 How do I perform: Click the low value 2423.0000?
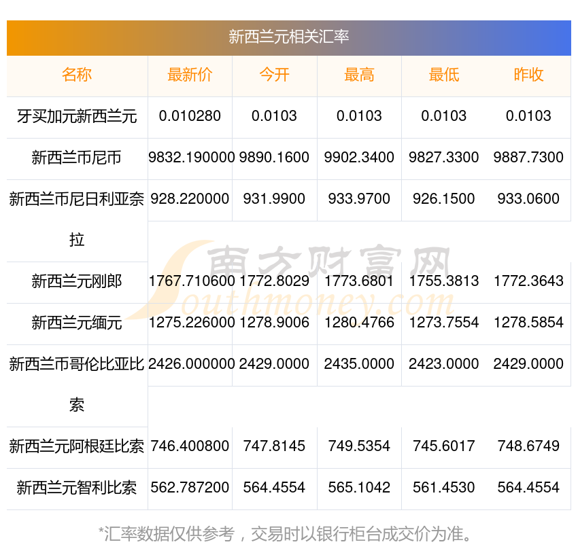pyautogui.click(x=444, y=364)
